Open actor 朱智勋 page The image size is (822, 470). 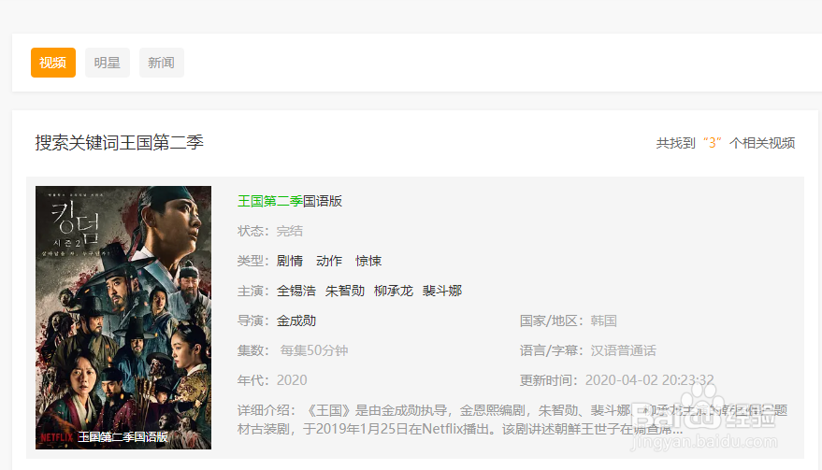(x=345, y=291)
